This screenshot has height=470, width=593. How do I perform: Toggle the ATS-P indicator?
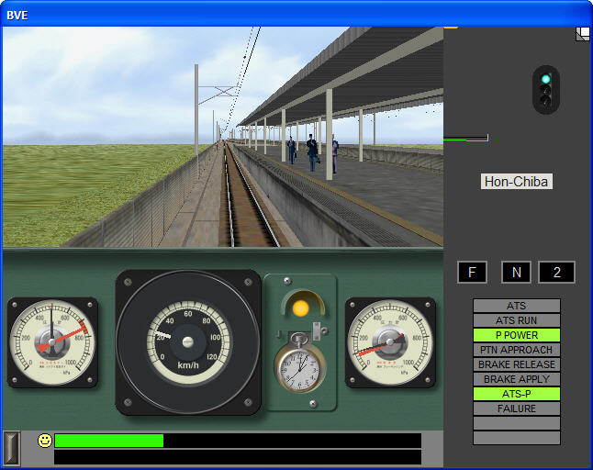click(516, 394)
